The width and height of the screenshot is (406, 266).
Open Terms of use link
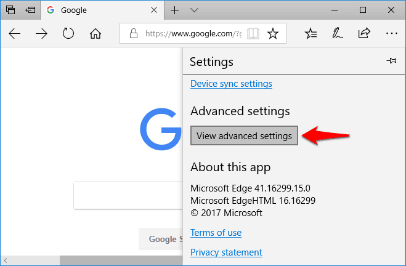[216, 233]
